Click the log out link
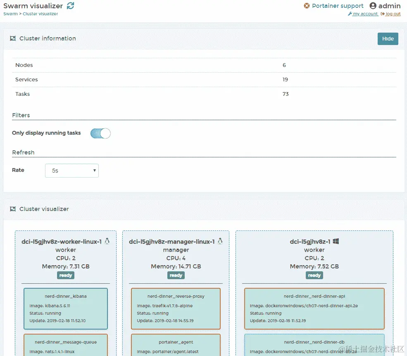This screenshot has width=407, height=356. click(393, 14)
